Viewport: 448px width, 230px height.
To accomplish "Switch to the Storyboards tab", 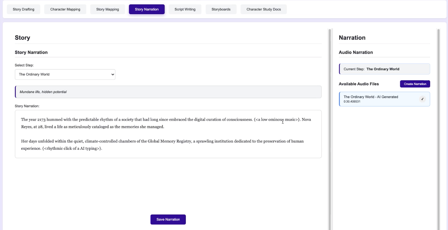I will click(221, 9).
